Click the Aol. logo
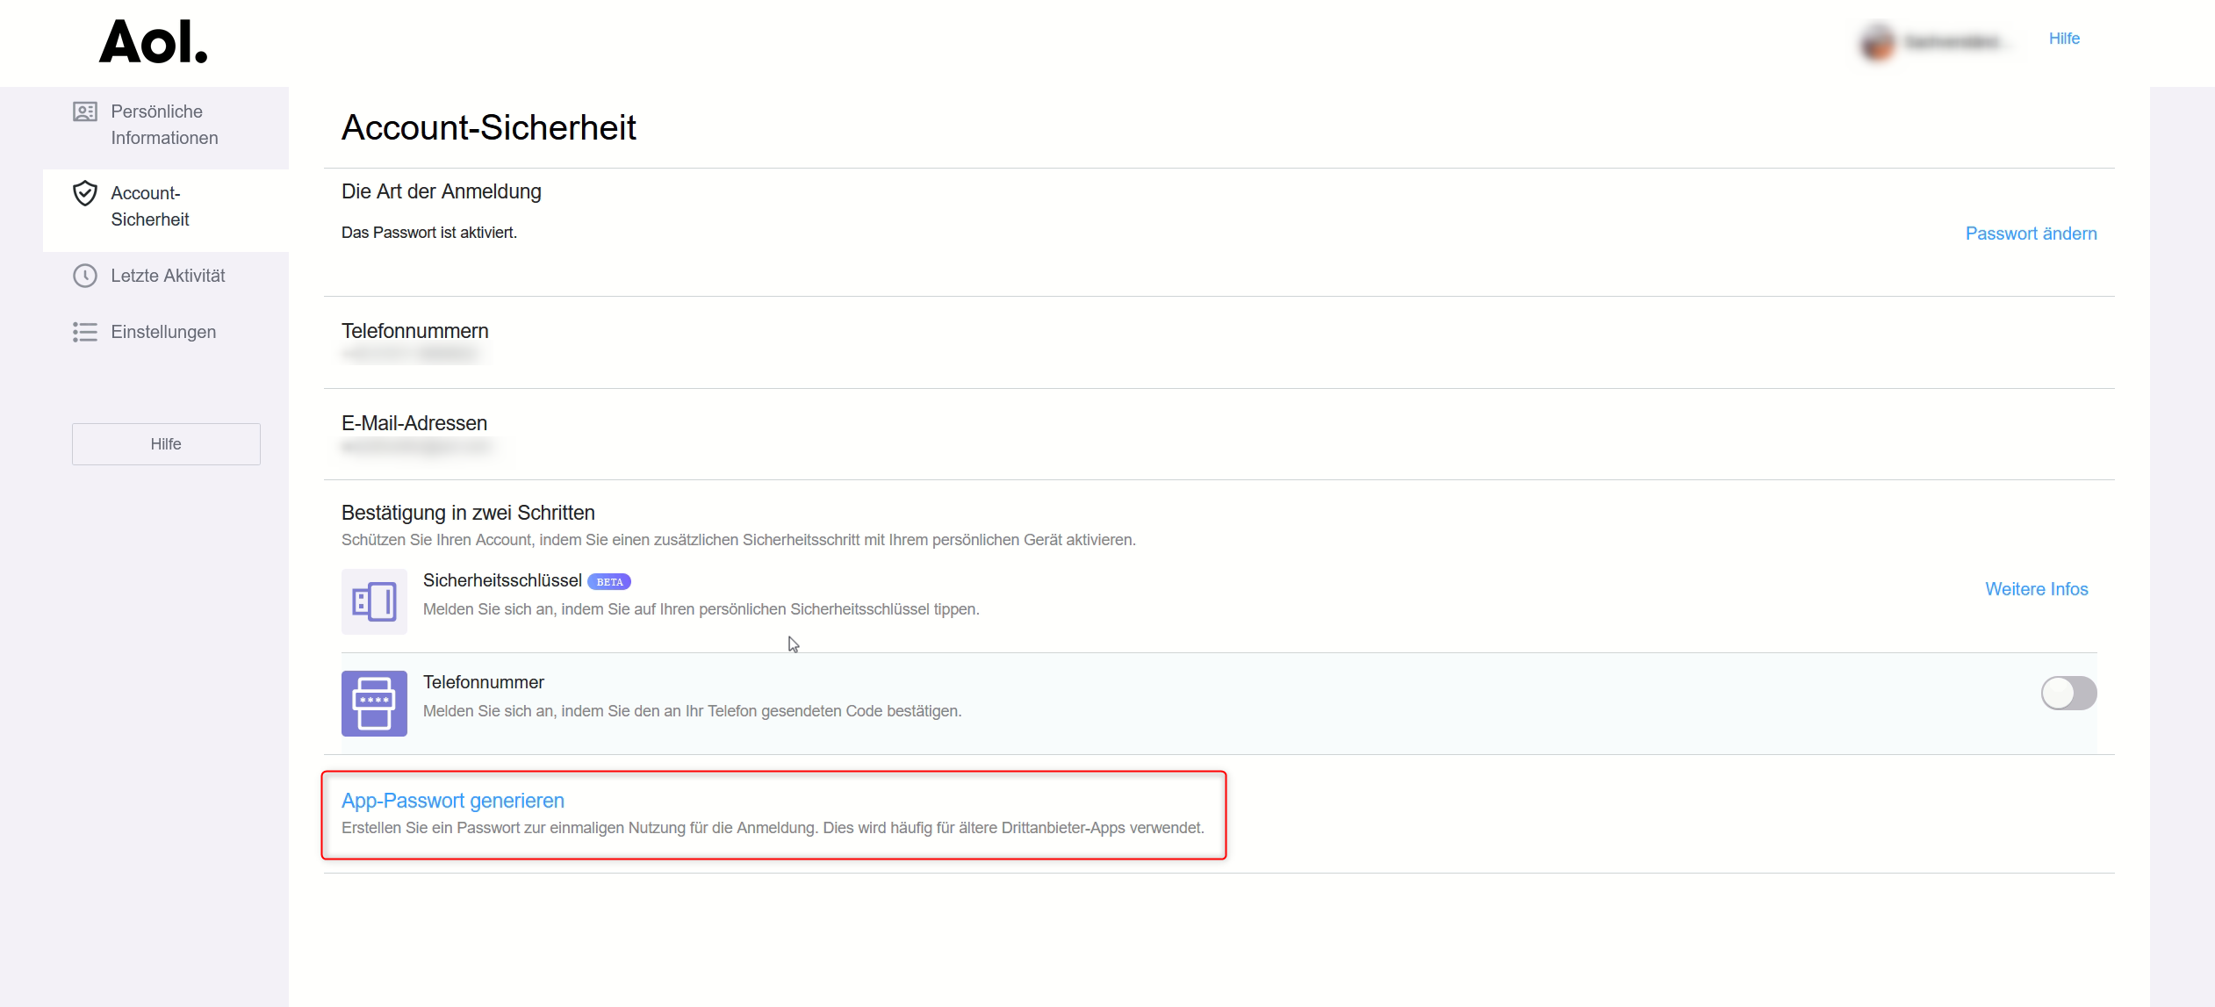Image resolution: width=2215 pixels, height=1007 pixels. tap(154, 42)
